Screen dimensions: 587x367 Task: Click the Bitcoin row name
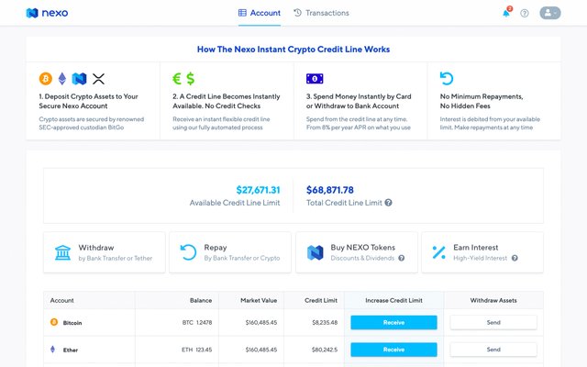click(x=72, y=323)
